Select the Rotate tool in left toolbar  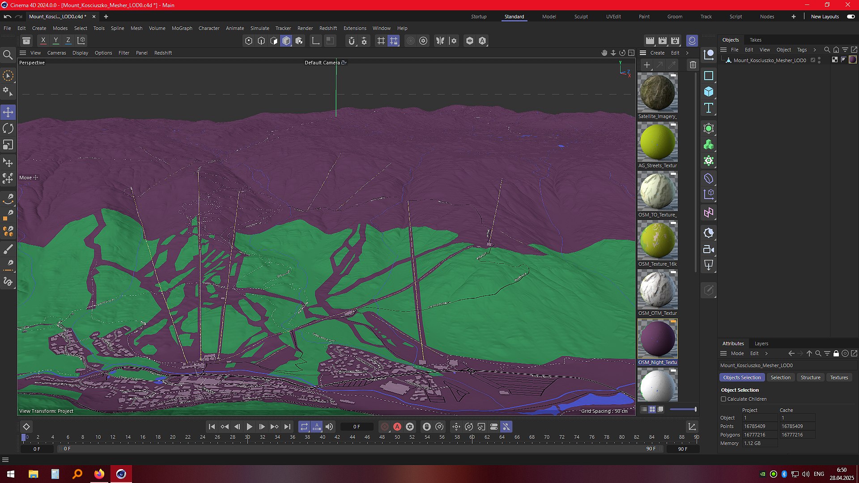(x=8, y=129)
